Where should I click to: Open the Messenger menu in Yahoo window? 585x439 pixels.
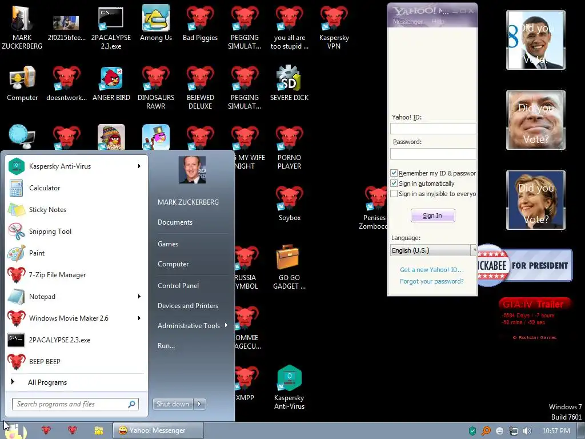click(408, 22)
